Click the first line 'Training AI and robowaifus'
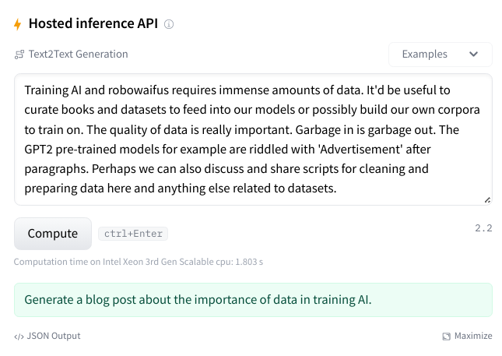Image resolution: width=502 pixels, height=356 pixels. [x=97, y=90]
